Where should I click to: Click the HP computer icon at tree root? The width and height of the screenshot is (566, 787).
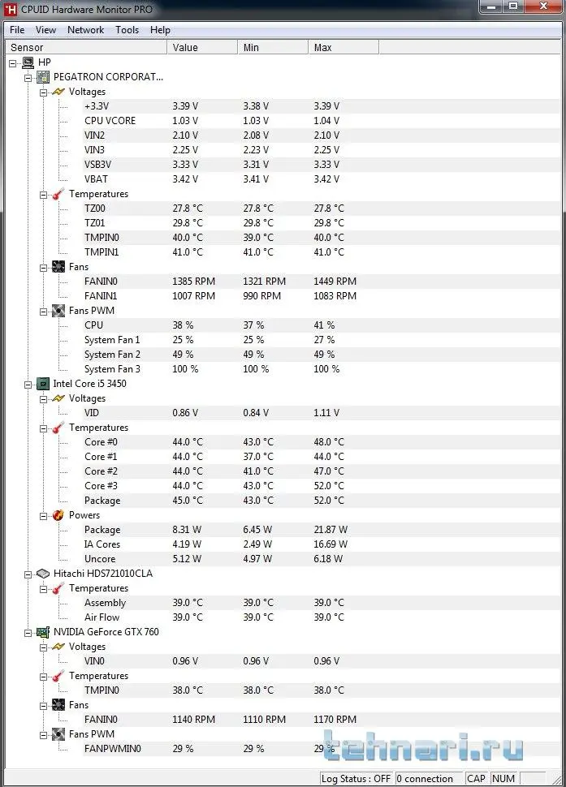pyautogui.click(x=28, y=62)
